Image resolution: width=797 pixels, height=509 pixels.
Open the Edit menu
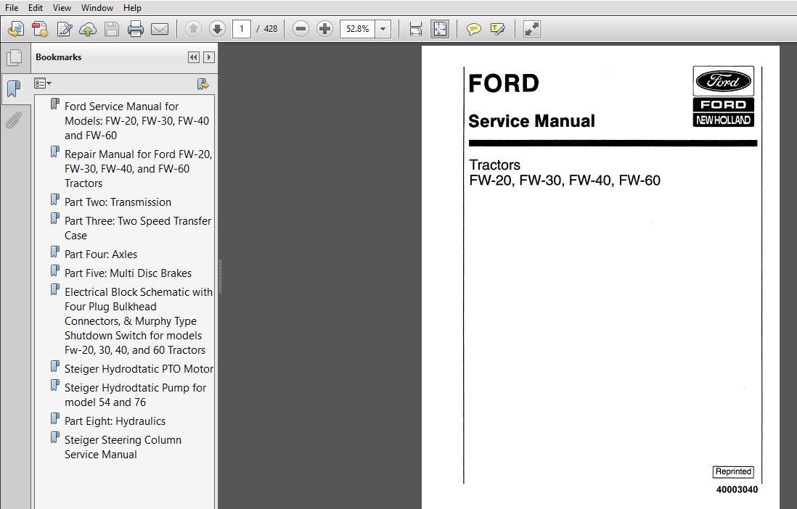(36, 8)
